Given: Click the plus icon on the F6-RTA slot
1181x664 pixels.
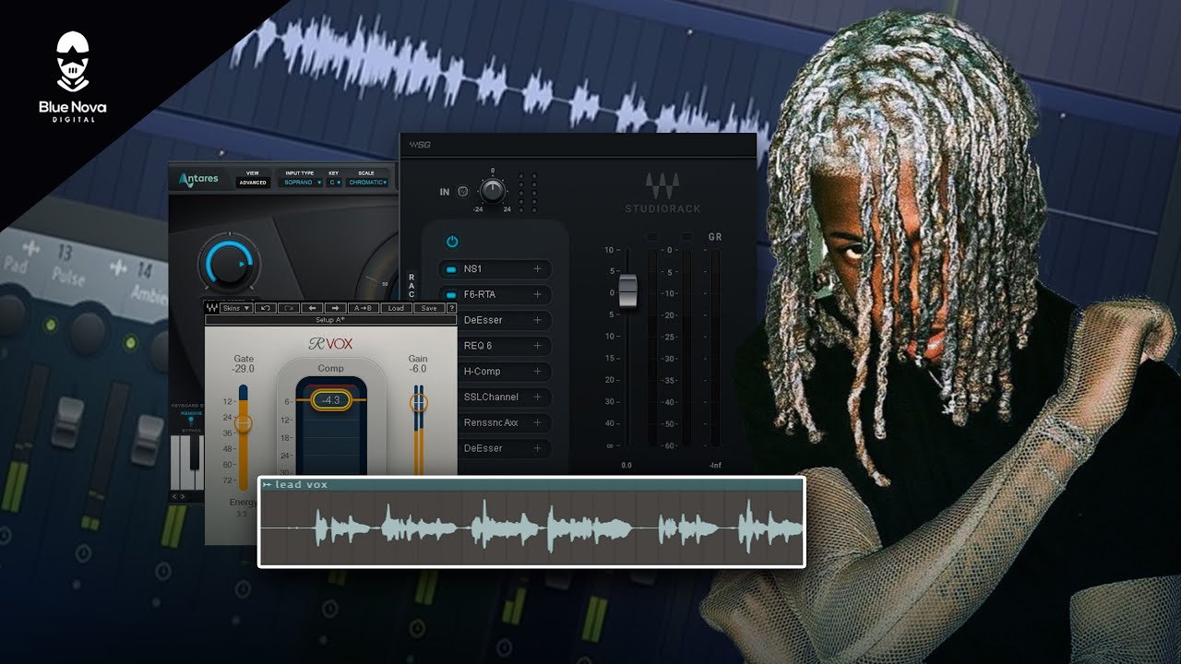Looking at the screenshot, I should (537, 295).
